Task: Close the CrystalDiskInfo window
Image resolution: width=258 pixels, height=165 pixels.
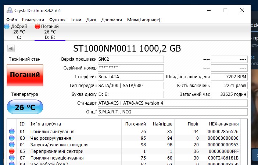Action: pos(242,10)
